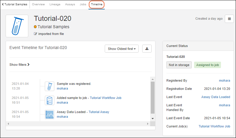Click the timeline vertical scrollbar down arrow
236x138 pixels.
coord(153,118)
